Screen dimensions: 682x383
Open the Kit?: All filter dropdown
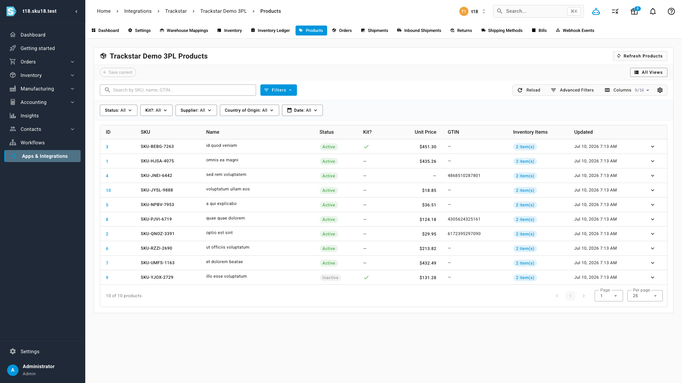pyautogui.click(x=156, y=110)
